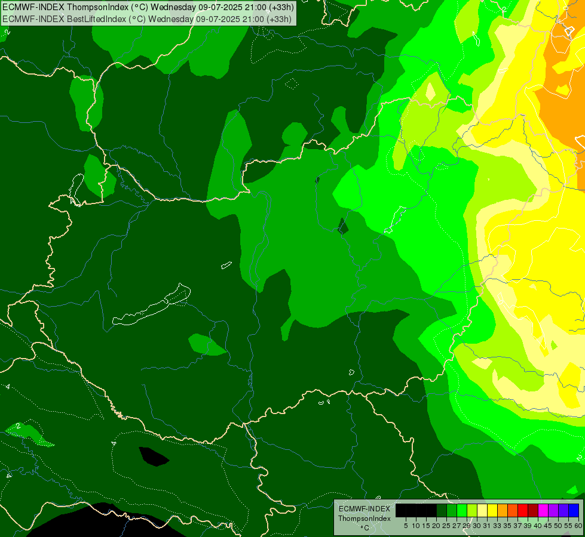Click the bright green 27-29 legend swatch
Viewport: 585px width, 537px height.
point(462,510)
